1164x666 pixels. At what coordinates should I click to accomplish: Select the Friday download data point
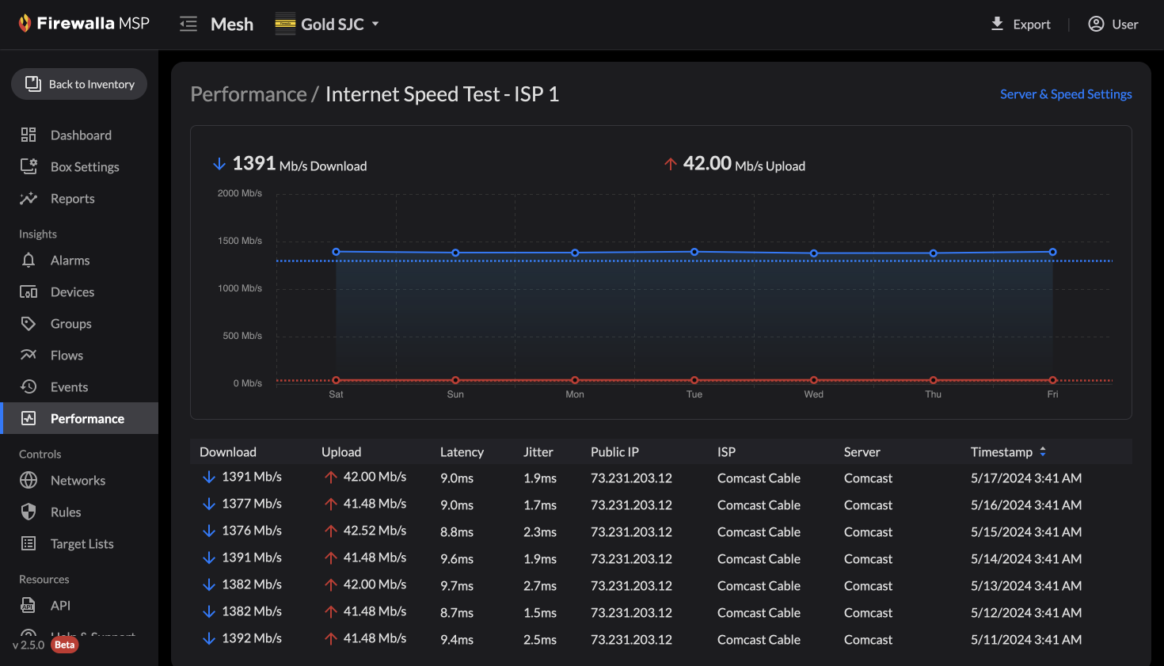coord(1052,252)
